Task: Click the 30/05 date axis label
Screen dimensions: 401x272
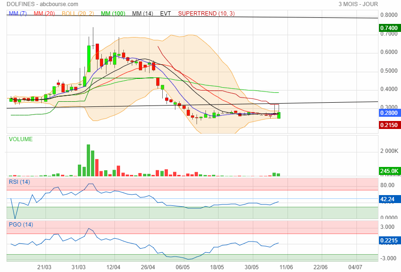Action: (252, 267)
